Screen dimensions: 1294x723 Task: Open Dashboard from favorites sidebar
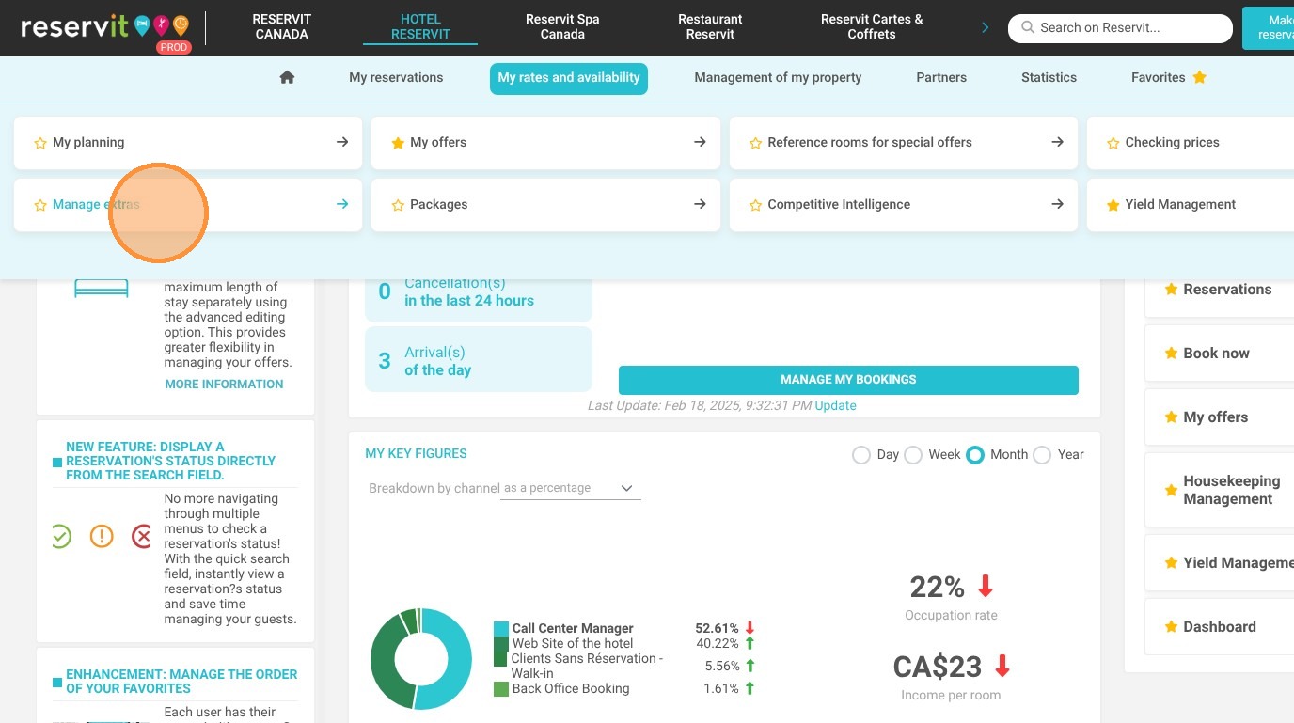(x=1220, y=627)
